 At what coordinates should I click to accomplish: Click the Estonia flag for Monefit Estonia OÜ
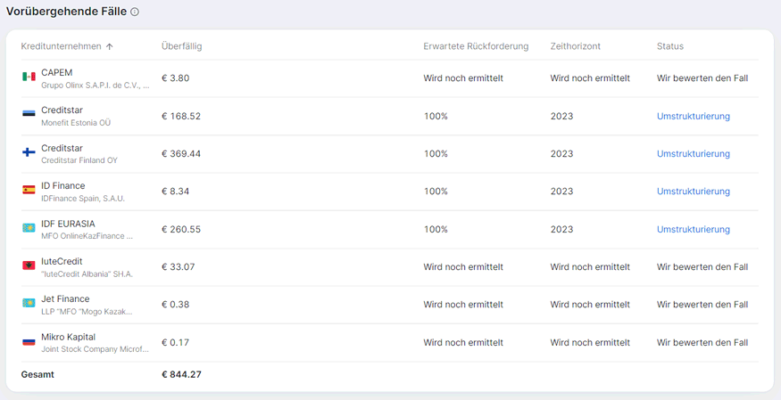[x=29, y=114]
